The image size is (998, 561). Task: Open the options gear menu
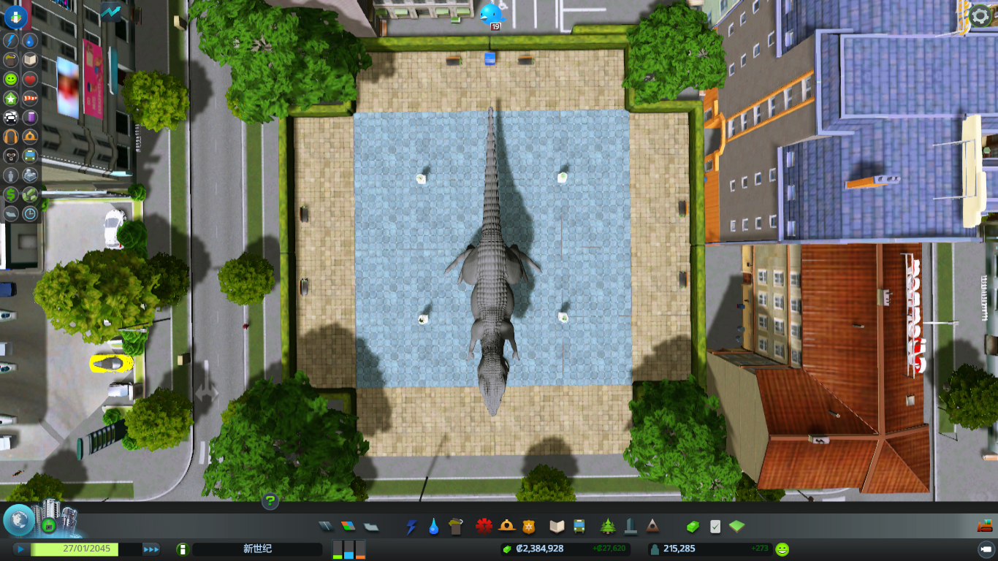pyautogui.click(x=980, y=15)
